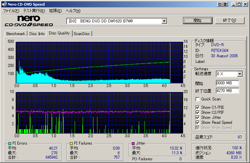Click PI Failures total value 757
Screen dimensions: 250x163
click(117, 157)
